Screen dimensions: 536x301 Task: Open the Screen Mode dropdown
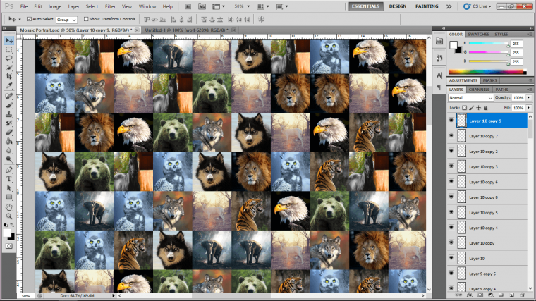pos(281,6)
